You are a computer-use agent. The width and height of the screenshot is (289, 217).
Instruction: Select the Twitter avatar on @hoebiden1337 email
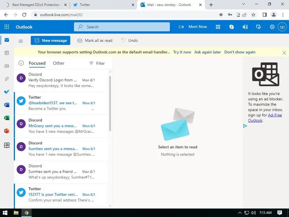tap(21, 101)
